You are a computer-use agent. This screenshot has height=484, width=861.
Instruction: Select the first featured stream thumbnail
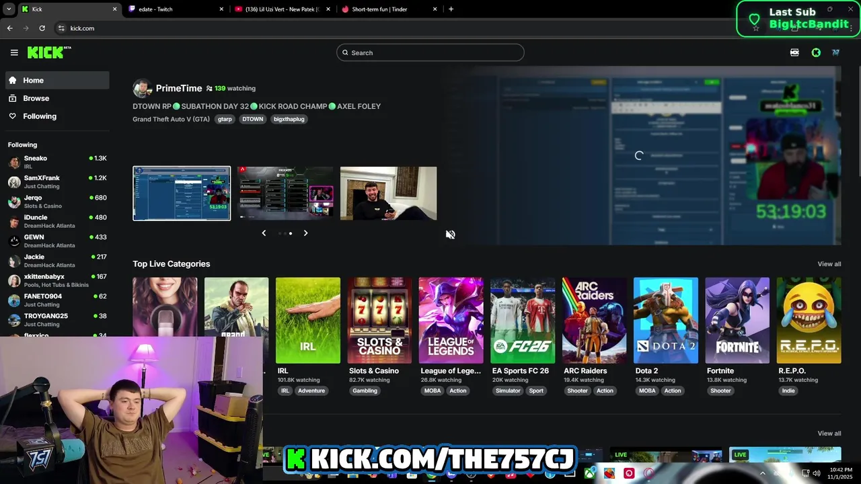click(182, 194)
